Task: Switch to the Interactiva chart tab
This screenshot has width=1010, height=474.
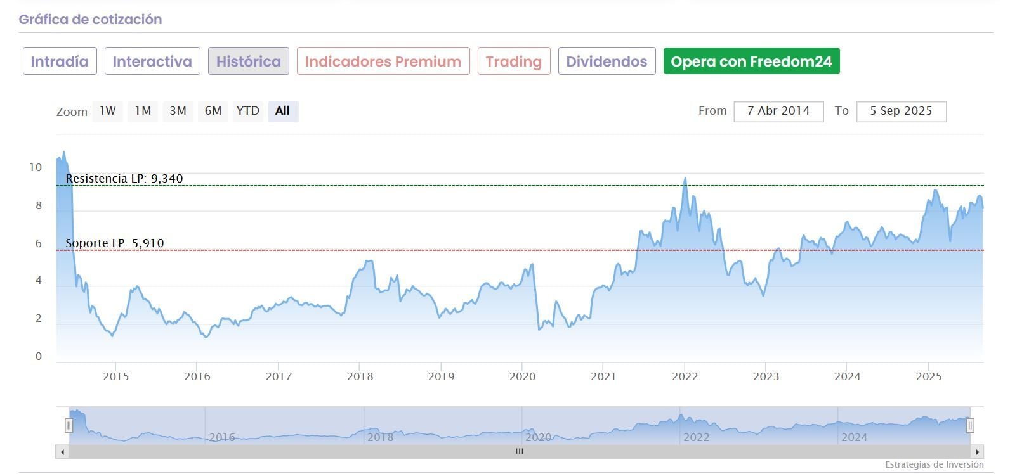Action: coord(152,61)
